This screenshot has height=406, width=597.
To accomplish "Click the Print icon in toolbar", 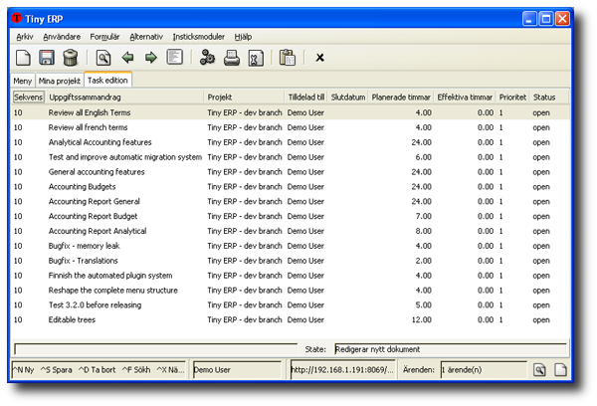I will click(232, 58).
